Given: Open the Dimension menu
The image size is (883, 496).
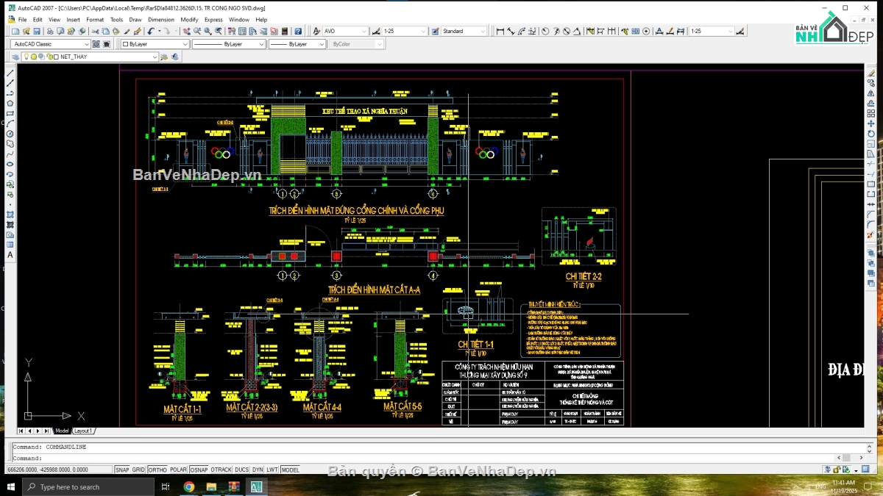Looking at the screenshot, I should (x=161, y=20).
